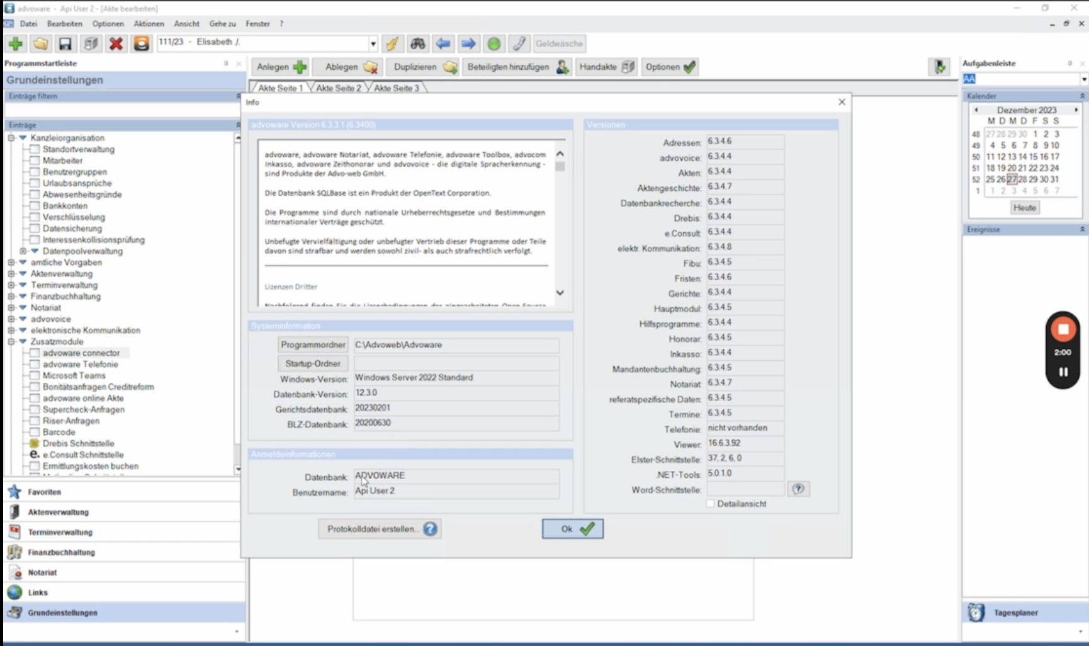The width and height of the screenshot is (1089, 646).
Task: Open the file number dropdown showing 111/23
Action: tap(373, 43)
